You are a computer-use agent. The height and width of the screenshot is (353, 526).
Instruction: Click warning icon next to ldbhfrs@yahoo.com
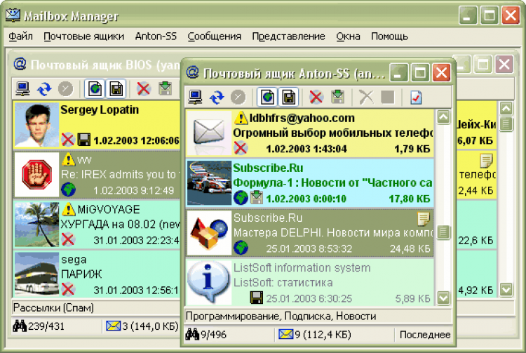(x=241, y=118)
